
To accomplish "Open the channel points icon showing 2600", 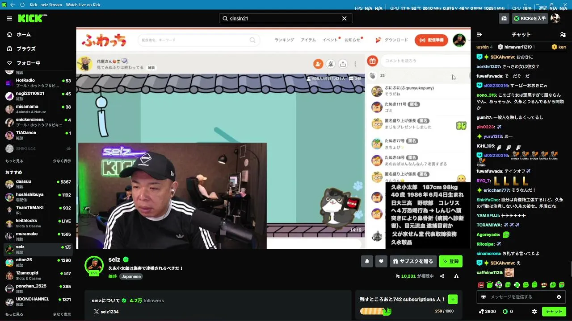I will pyautogui.click(x=481, y=312).
